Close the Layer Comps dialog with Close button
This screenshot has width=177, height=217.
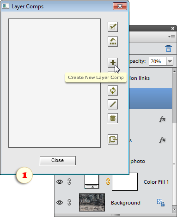click(58, 161)
